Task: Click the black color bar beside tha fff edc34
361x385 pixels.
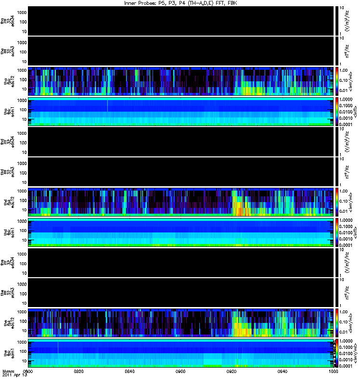Action: pos(337,21)
